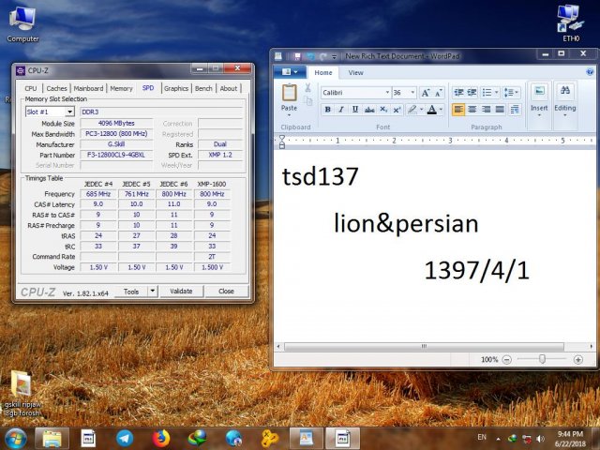Click the Paste icon in WordPad

290,93
